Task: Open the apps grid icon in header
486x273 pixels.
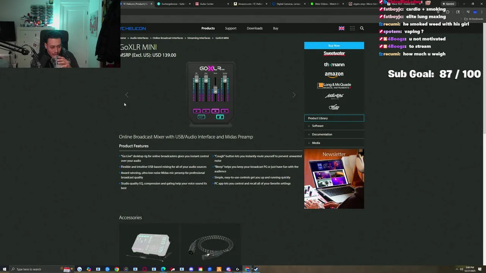Action: coord(352,28)
